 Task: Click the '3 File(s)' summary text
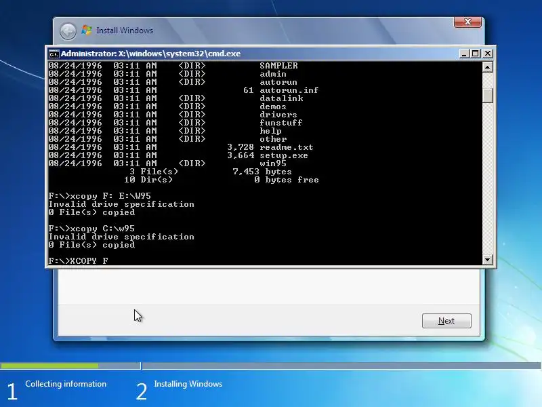pos(154,172)
